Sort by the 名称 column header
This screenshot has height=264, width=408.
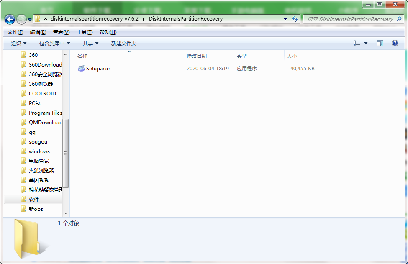point(82,56)
